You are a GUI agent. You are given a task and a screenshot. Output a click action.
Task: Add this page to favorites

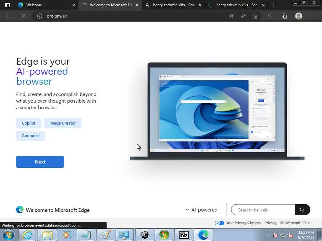click(x=255, y=16)
